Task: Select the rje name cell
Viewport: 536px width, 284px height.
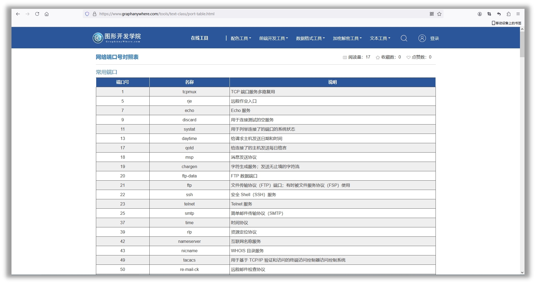Action: point(189,101)
